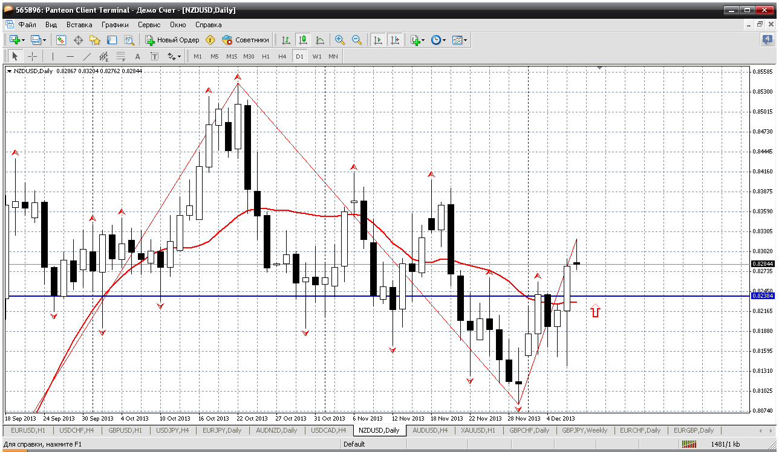The image size is (779, 452).
Task: Switch chart to line chart view
Action: click(x=320, y=40)
